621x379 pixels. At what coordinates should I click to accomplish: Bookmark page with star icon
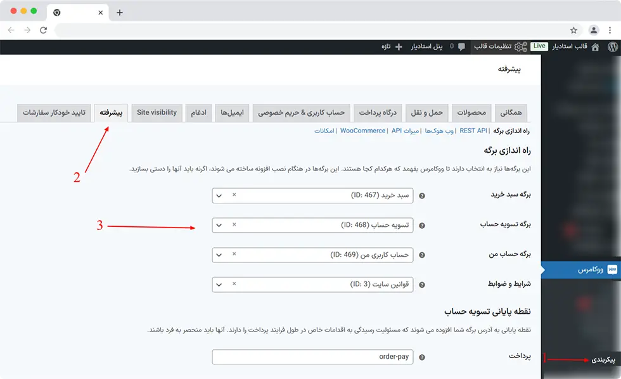coord(573,30)
